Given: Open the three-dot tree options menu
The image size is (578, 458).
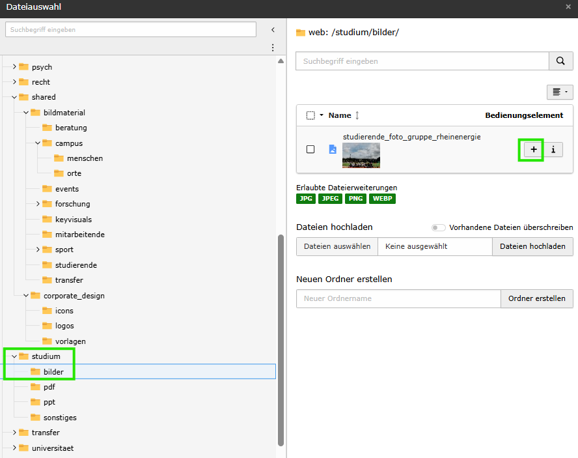Looking at the screenshot, I should 273,48.
